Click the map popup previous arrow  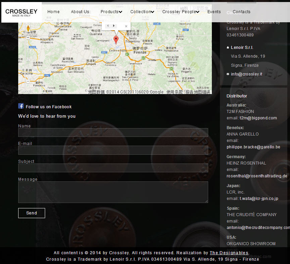tap(108, 26)
